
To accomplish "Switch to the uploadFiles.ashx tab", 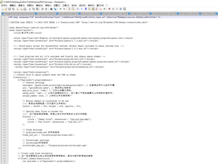I will click(x=67, y=14).
